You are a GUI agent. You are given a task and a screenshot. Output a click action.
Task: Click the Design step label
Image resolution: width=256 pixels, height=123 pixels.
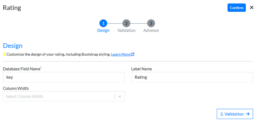point(103,30)
